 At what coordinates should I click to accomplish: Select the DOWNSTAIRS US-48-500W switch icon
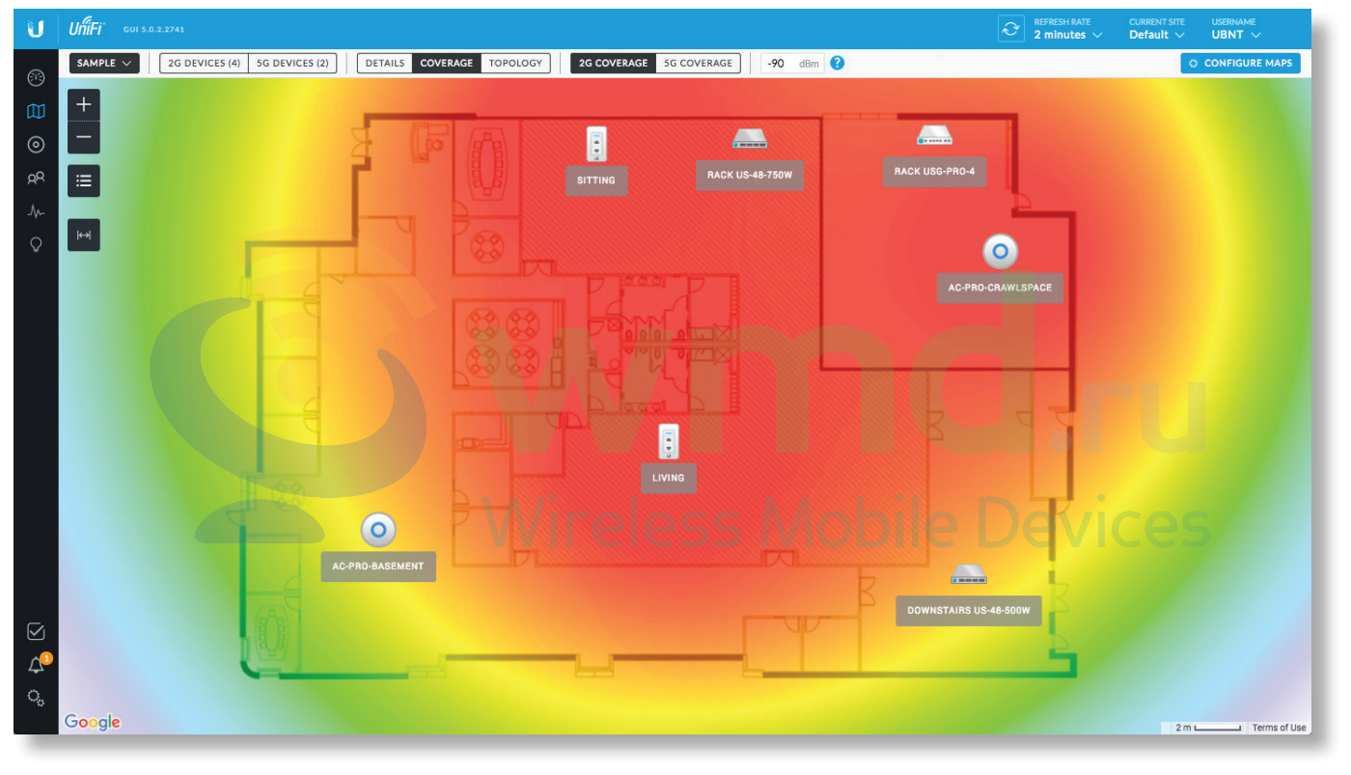point(968,575)
